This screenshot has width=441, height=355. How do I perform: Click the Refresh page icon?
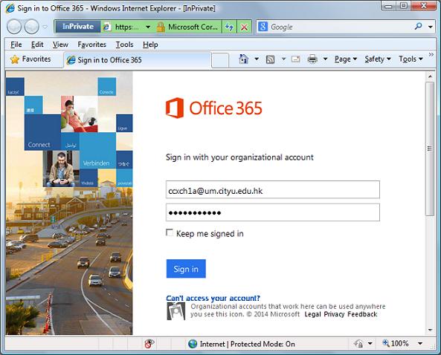coord(229,27)
